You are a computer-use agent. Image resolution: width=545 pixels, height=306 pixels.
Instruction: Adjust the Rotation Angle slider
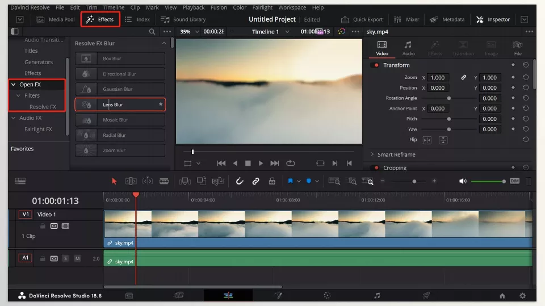448,98
